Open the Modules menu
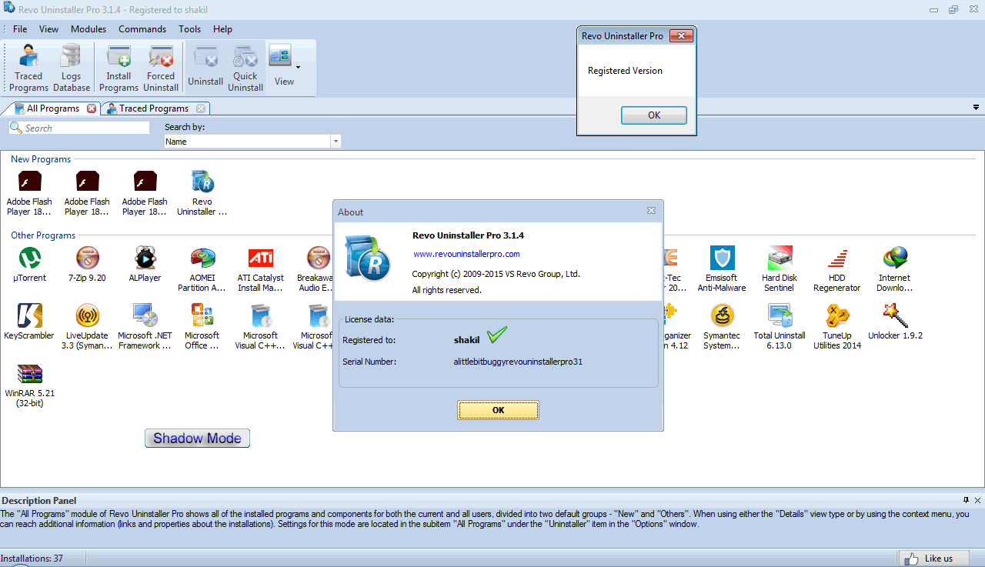The width and height of the screenshot is (985, 567). (88, 29)
